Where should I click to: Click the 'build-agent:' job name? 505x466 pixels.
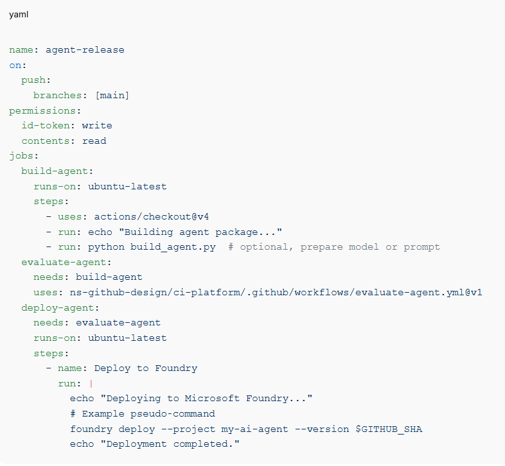[57, 171]
